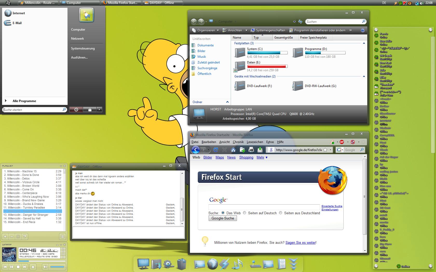The height and width of the screenshot is (272, 436).
Task: Collapse the Festplatten group
Action: click(x=364, y=43)
